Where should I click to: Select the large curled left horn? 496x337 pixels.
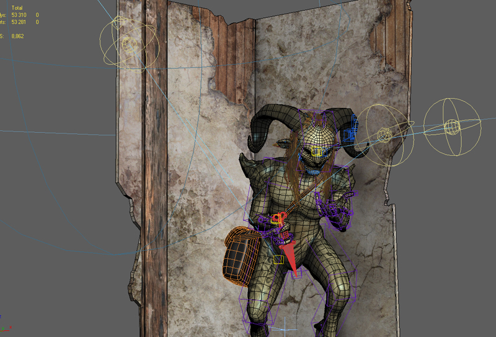click(x=269, y=122)
